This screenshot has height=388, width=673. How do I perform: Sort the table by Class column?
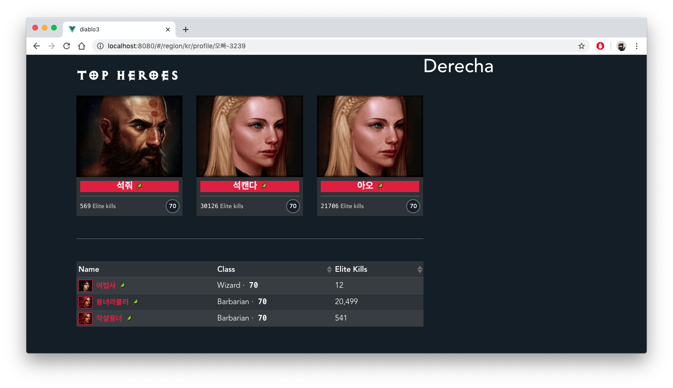[274, 269]
